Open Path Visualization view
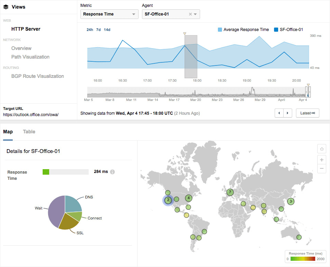This screenshot has height=267, width=330. pyautogui.click(x=30, y=57)
